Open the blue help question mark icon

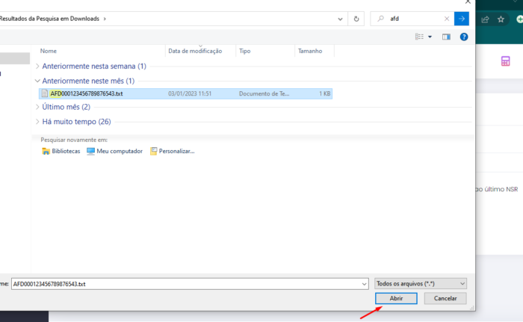464,36
